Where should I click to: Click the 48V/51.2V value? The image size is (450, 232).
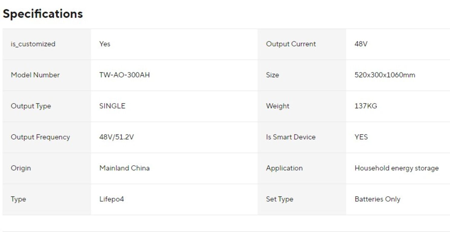[116, 137]
